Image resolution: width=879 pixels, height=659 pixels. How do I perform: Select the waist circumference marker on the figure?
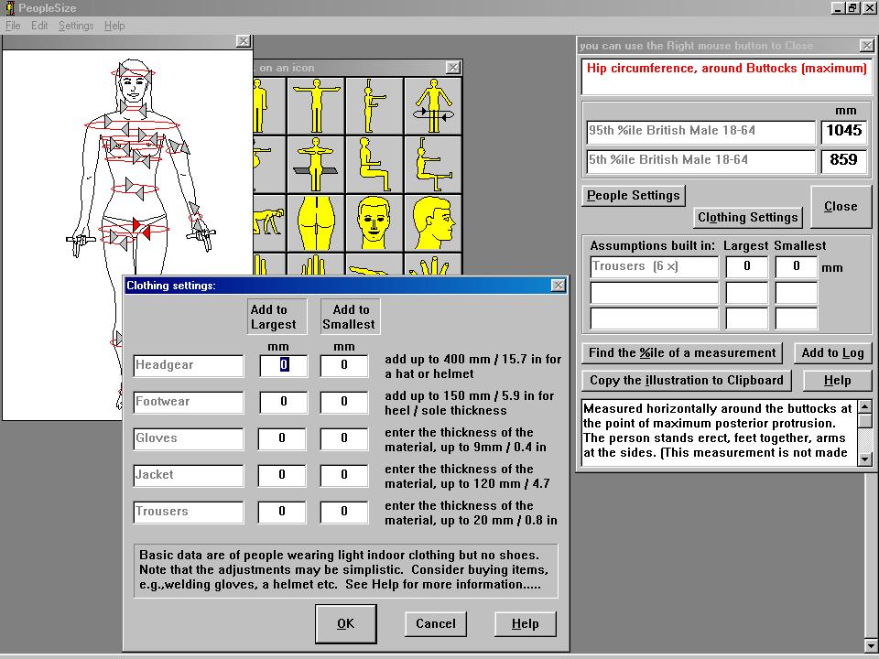point(135,189)
